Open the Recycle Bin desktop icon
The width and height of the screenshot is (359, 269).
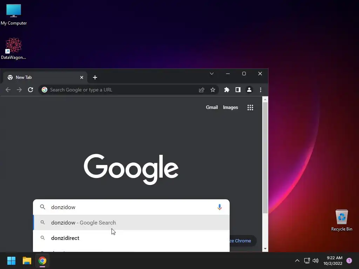click(x=341, y=220)
